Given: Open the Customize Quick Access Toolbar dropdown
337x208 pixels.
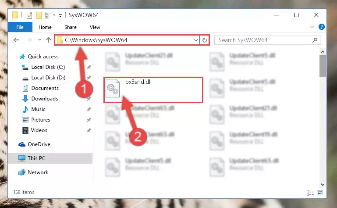Looking at the screenshot, I should tap(60, 15).
